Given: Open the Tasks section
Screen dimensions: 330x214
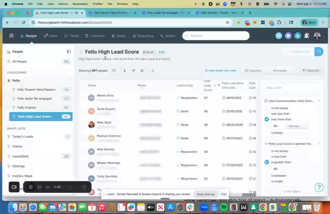Looking at the screenshot, I should click(71, 36).
